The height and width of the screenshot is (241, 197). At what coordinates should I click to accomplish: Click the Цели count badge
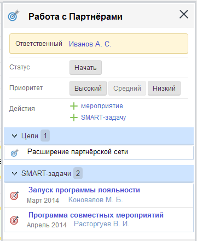click(x=45, y=136)
